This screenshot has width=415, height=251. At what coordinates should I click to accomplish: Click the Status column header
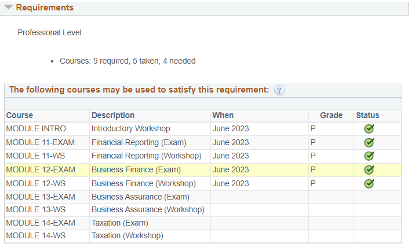coord(367,115)
